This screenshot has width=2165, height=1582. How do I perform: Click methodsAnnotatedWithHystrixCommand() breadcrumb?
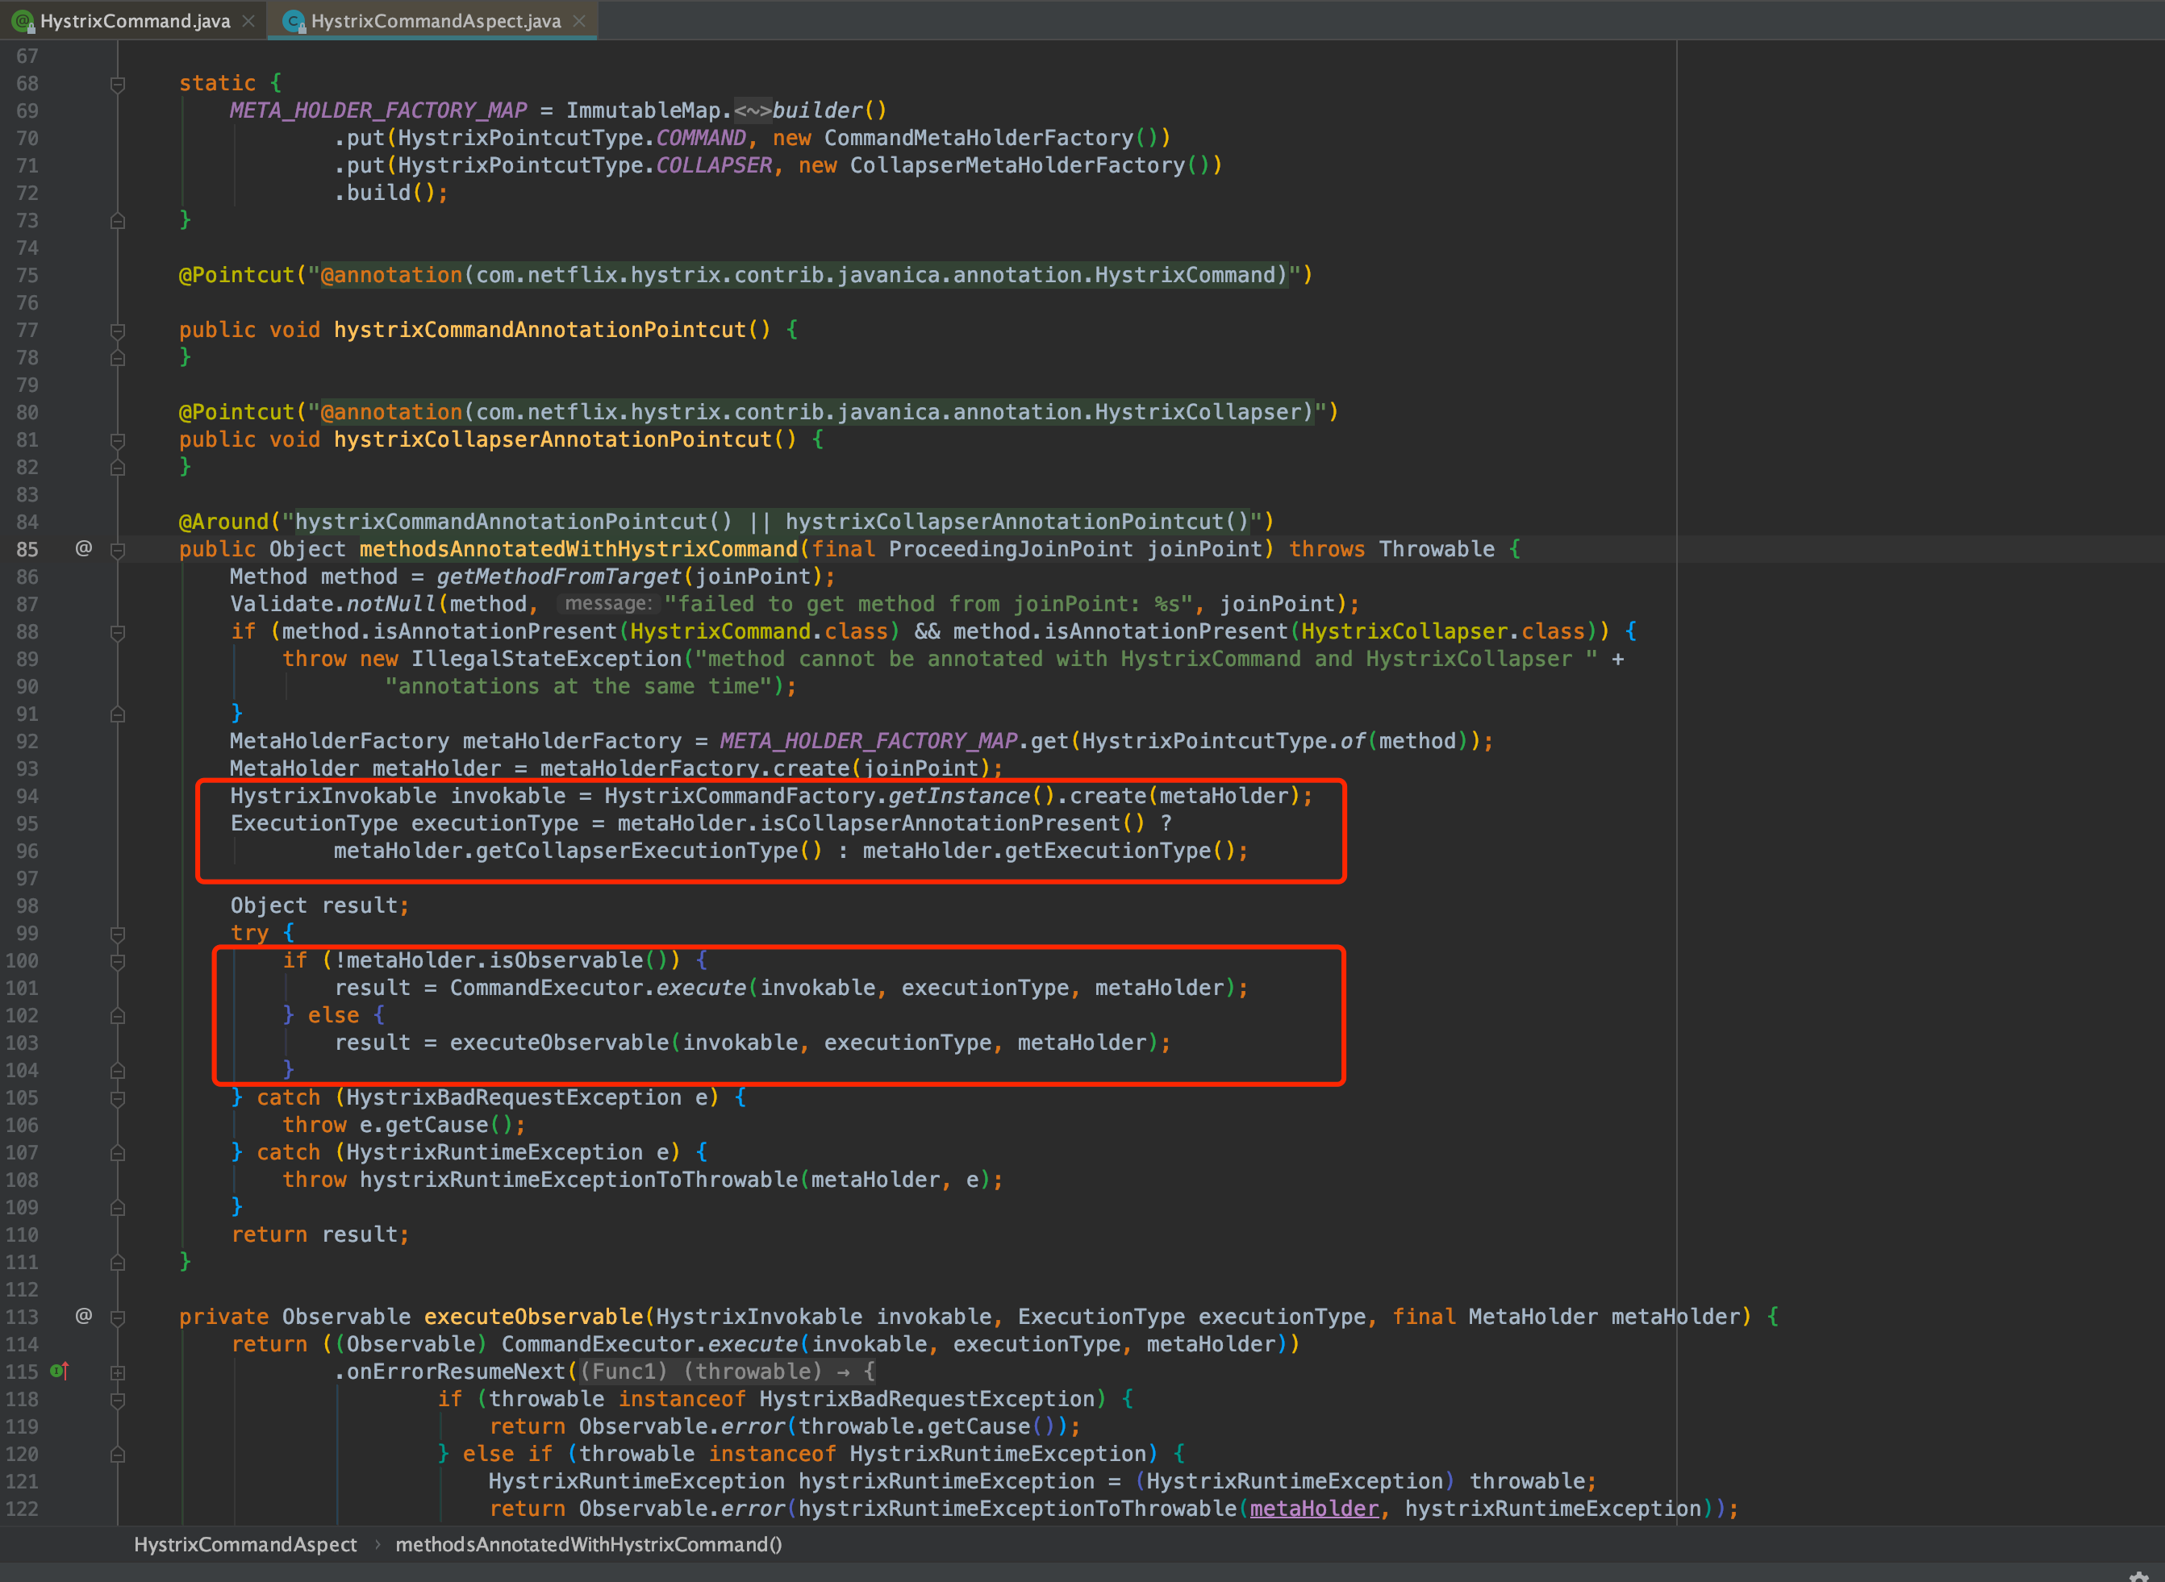click(x=588, y=1543)
